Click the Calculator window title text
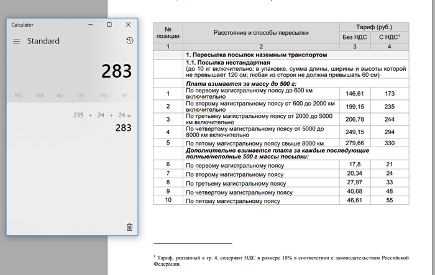435x275 pixels. [x=22, y=25]
